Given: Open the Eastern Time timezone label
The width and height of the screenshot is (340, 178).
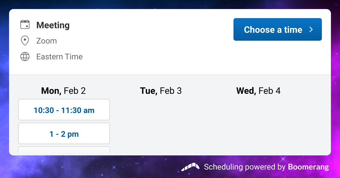Looking at the screenshot, I should [59, 57].
